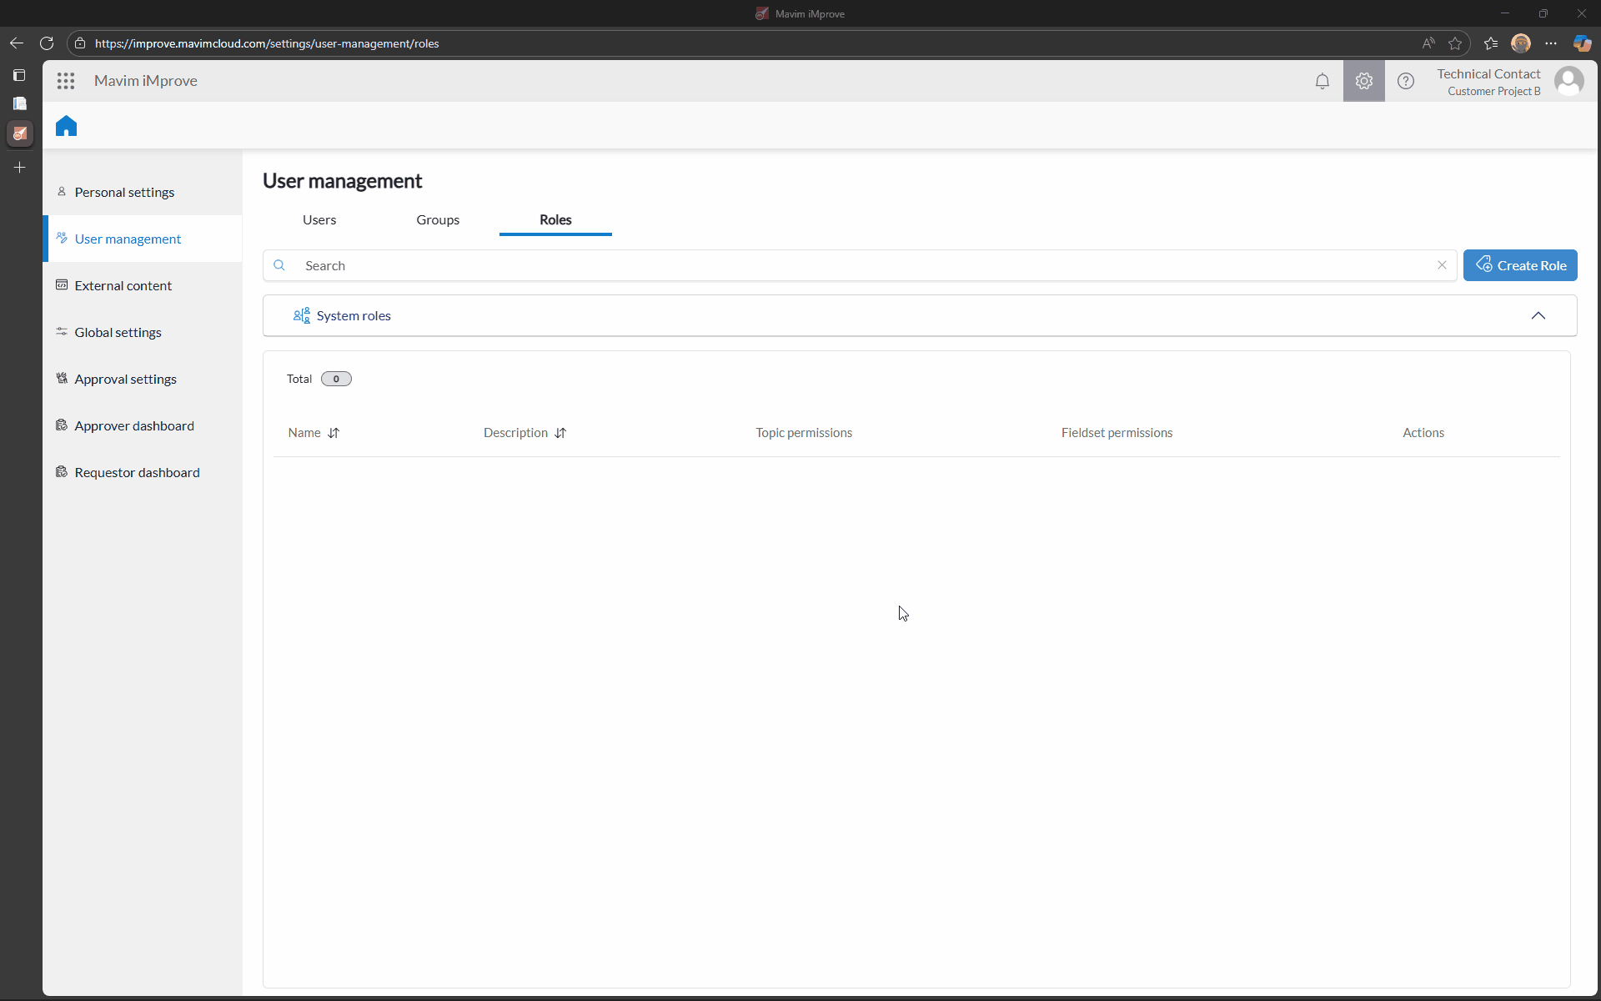
Task: Clear search with the X icon
Action: pos(1442,265)
